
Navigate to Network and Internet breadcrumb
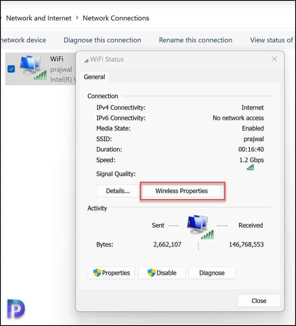click(x=39, y=18)
